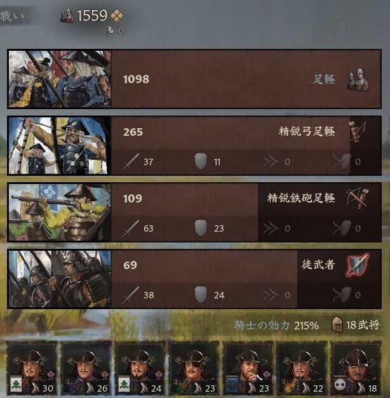The height and width of the screenshot is (398, 390).
Task: Click the levy helmets icon beside 足軽
Action: pos(358,79)
